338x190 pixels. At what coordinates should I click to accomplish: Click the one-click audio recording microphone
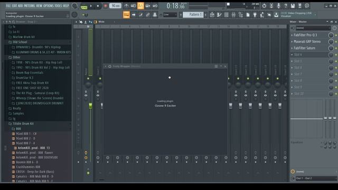point(278,6)
